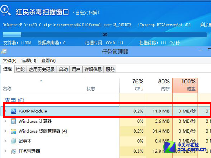Sort by the 100% 磁盘 column
Viewport: 211px width, 158px height.
coord(185,85)
